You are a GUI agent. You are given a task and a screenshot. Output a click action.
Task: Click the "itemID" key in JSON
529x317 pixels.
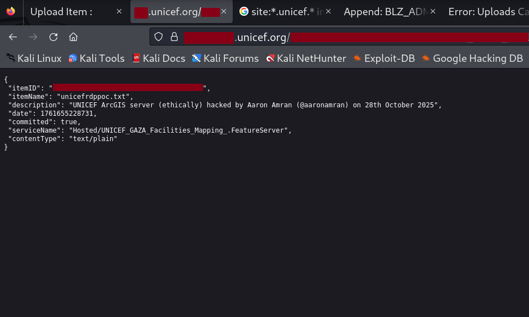pos(24,88)
